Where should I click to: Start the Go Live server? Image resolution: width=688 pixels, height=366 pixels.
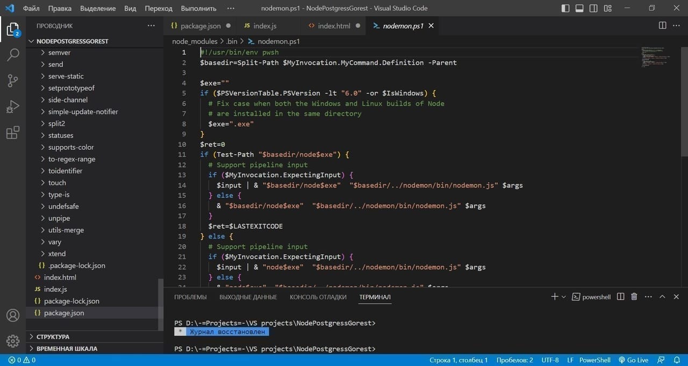click(x=633, y=360)
